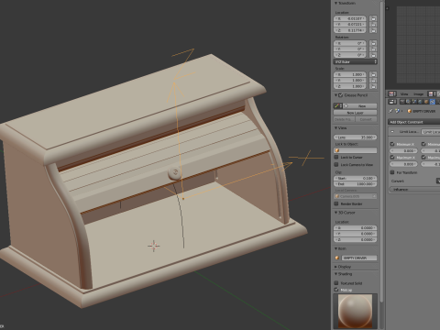Image resolution: width=440 pixels, height=330 pixels.
Task: Enable Lock Camera to View
Action: (x=336, y=165)
